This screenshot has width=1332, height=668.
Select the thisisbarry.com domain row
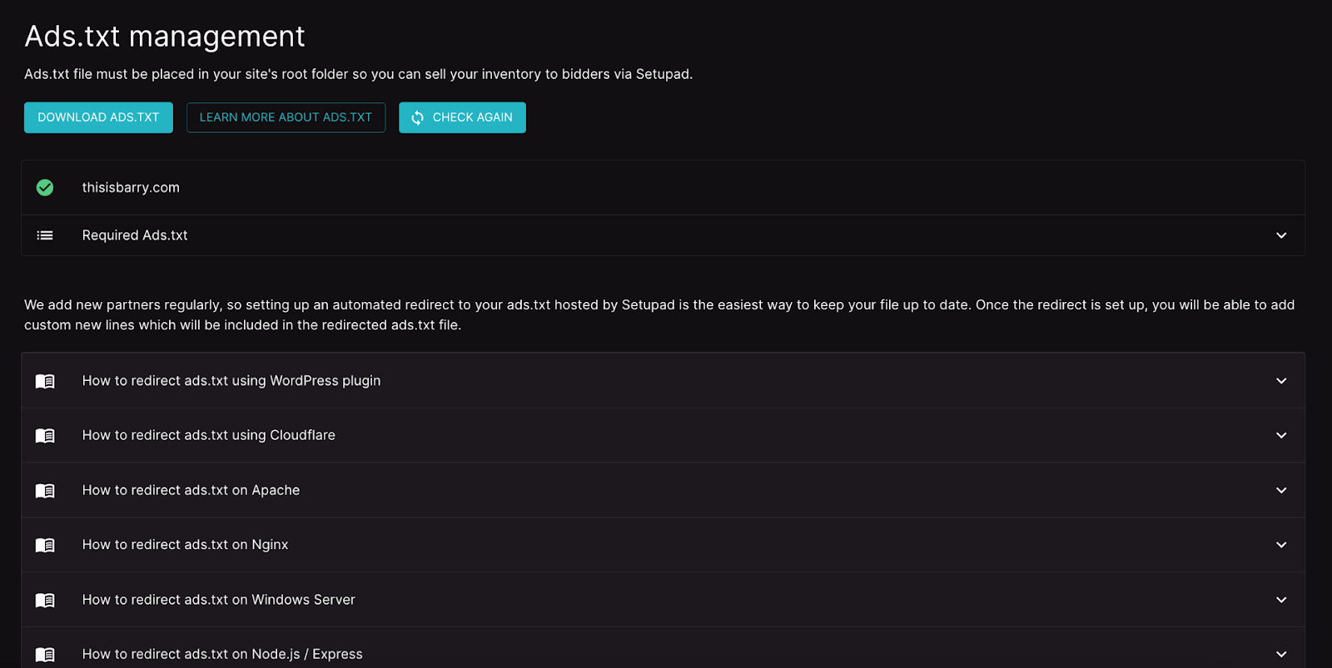click(x=131, y=188)
